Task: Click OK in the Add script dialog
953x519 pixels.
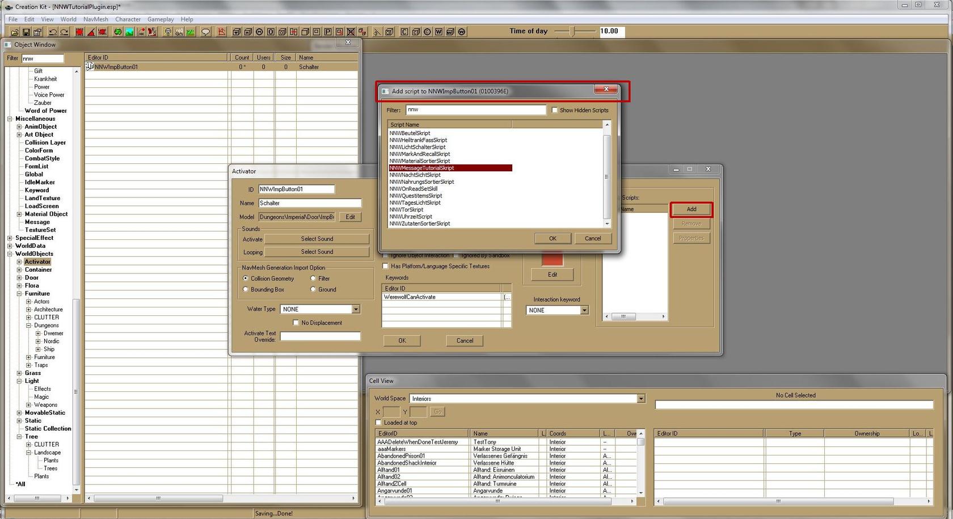Action: pyautogui.click(x=552, y=238)
